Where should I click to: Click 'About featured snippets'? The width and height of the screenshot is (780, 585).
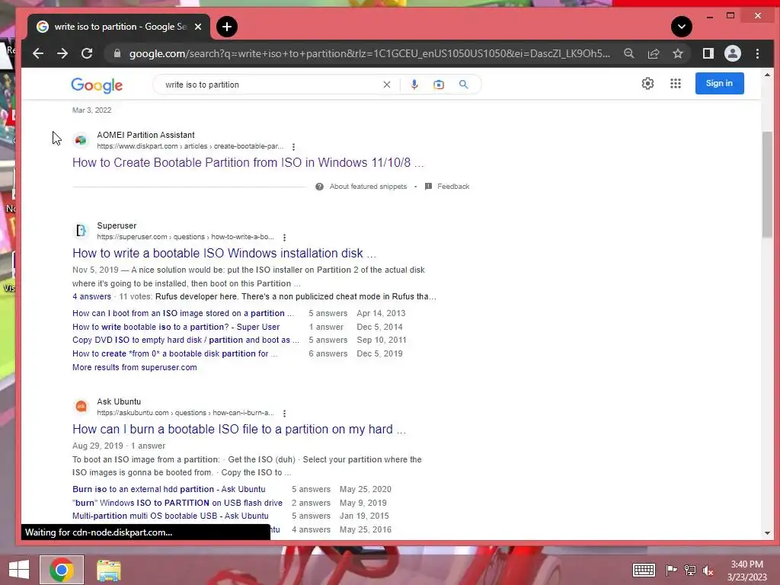point(368,187)
